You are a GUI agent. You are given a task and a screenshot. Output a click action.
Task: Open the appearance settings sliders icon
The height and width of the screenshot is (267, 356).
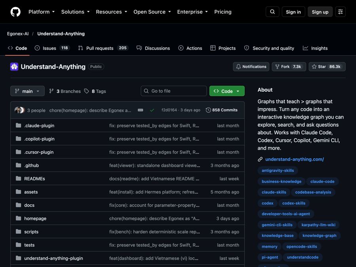coord(340,12)
